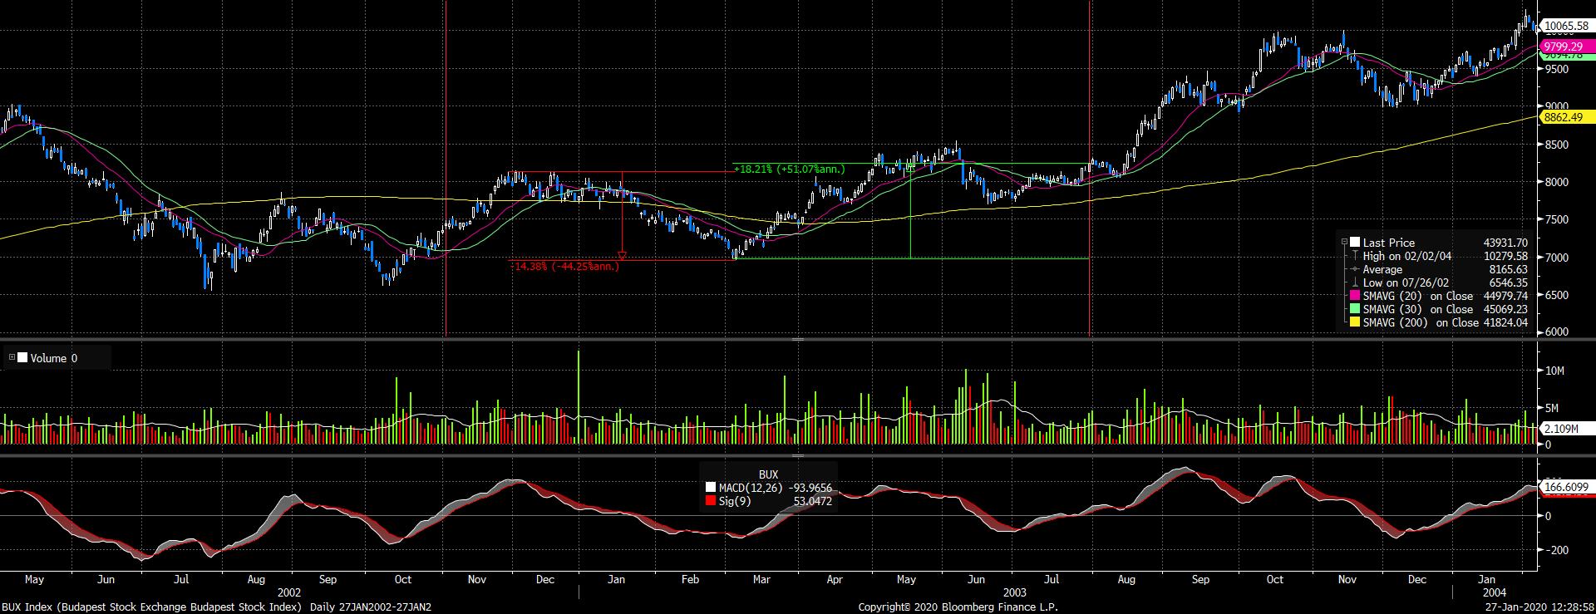Click the 10065.58 price axis tag
This screenshot has width=1596, height=614.
[x=1566, y=27]
